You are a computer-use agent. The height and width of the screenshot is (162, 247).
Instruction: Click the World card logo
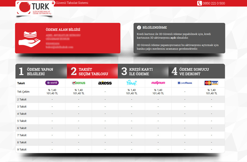(52, 83)
